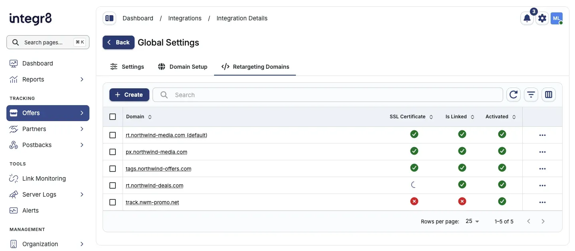Click the 1–5 of 5 pagination text

pos(504,221)
